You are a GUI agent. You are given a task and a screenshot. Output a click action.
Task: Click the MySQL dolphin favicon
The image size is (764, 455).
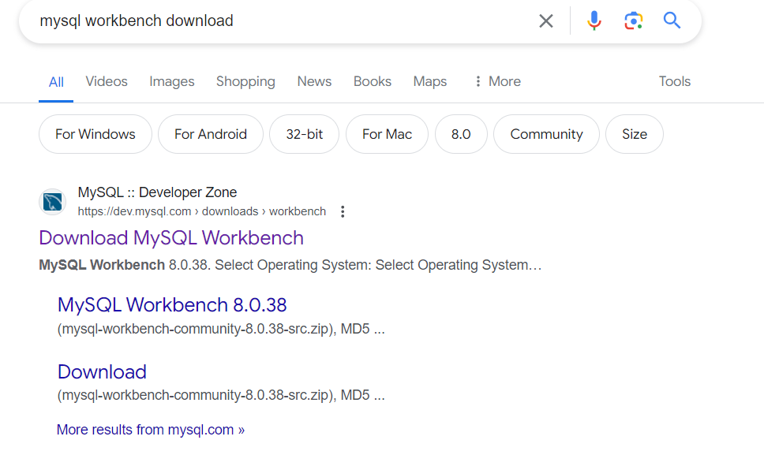click(x=53, y=201)
